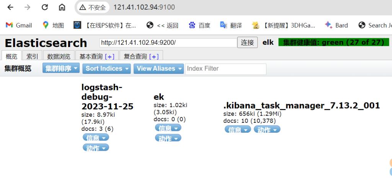Open 信息 dropdown for ek index
The height and width of the screenshot is (189, 392).
(x=168, y=128)
